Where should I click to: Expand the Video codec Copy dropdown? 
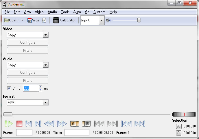tap(45, 35)
